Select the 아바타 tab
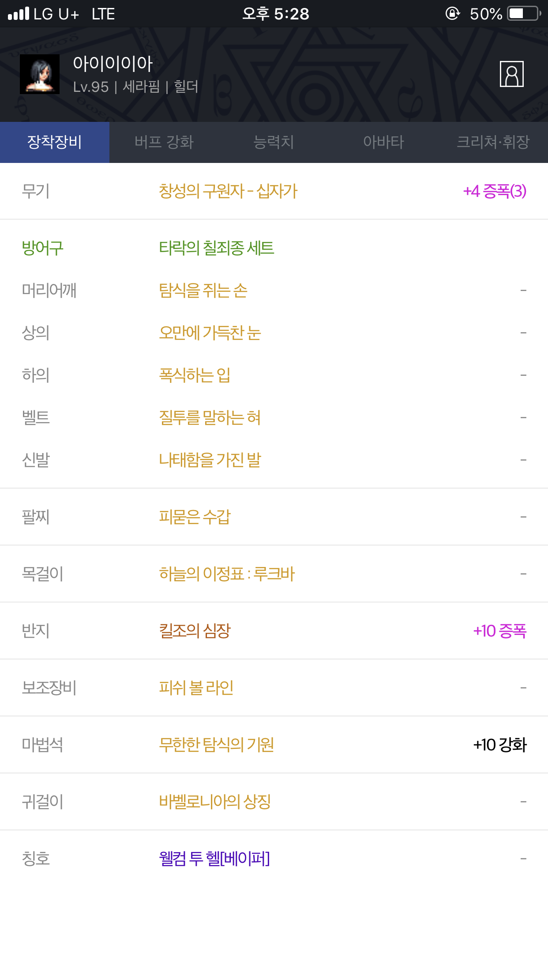This screenshot has width=548, height=975. point(383,142)
